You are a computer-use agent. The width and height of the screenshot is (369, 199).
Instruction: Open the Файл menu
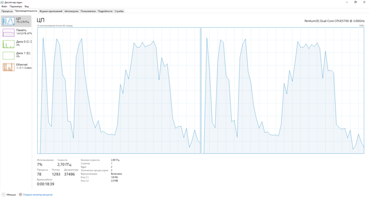click(x=4, y=6)
